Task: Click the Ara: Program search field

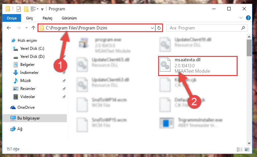Action: pos(204,28)
